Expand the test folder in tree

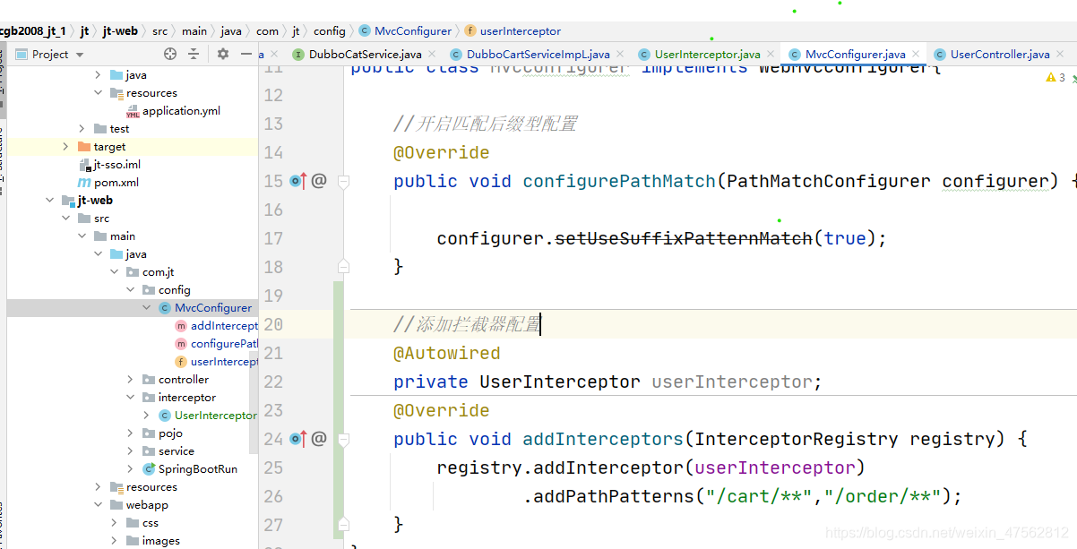click(82, 129)
